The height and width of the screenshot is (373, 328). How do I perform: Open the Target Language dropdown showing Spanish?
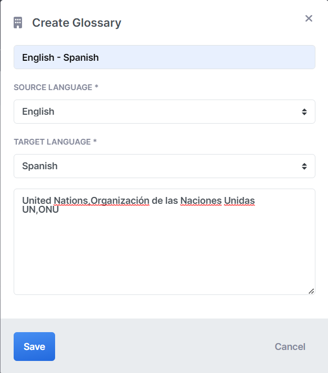coord(157,166)
